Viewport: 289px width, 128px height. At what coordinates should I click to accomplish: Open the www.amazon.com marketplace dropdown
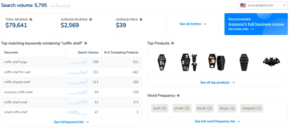click(x=263, y=5)
